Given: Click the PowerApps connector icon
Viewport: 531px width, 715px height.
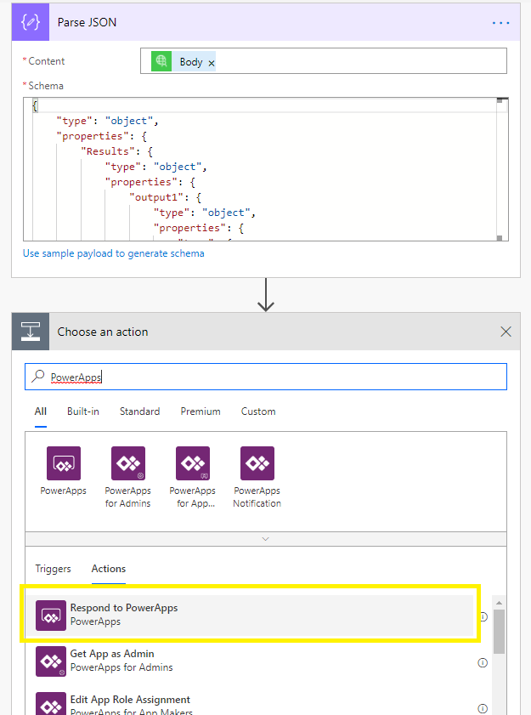Looking at the screenshot, I should [63, 463].
